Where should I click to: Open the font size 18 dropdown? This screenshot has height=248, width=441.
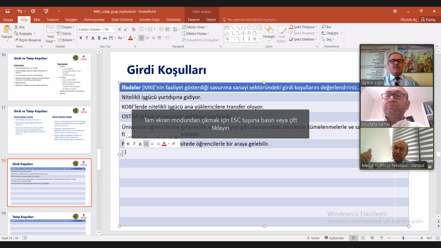tap(115, 29)
